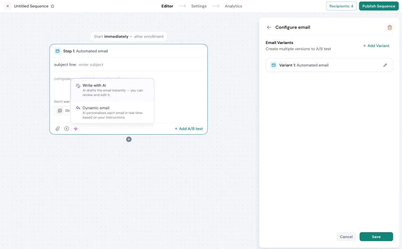Choose Write with AI option
Image resolution: width=402 pixels, height=249 pixels.
coord(112,90)
